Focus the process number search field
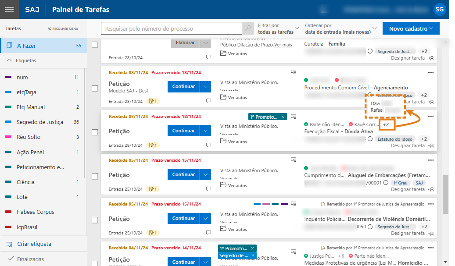Screen dimensions: 455x266 tap(172, 29)
